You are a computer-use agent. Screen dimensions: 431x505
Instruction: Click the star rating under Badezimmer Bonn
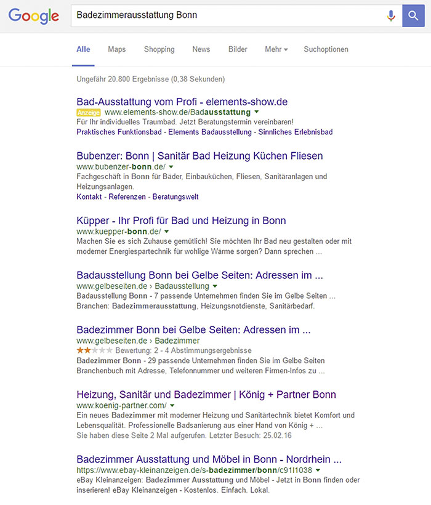tap(94, 350)
